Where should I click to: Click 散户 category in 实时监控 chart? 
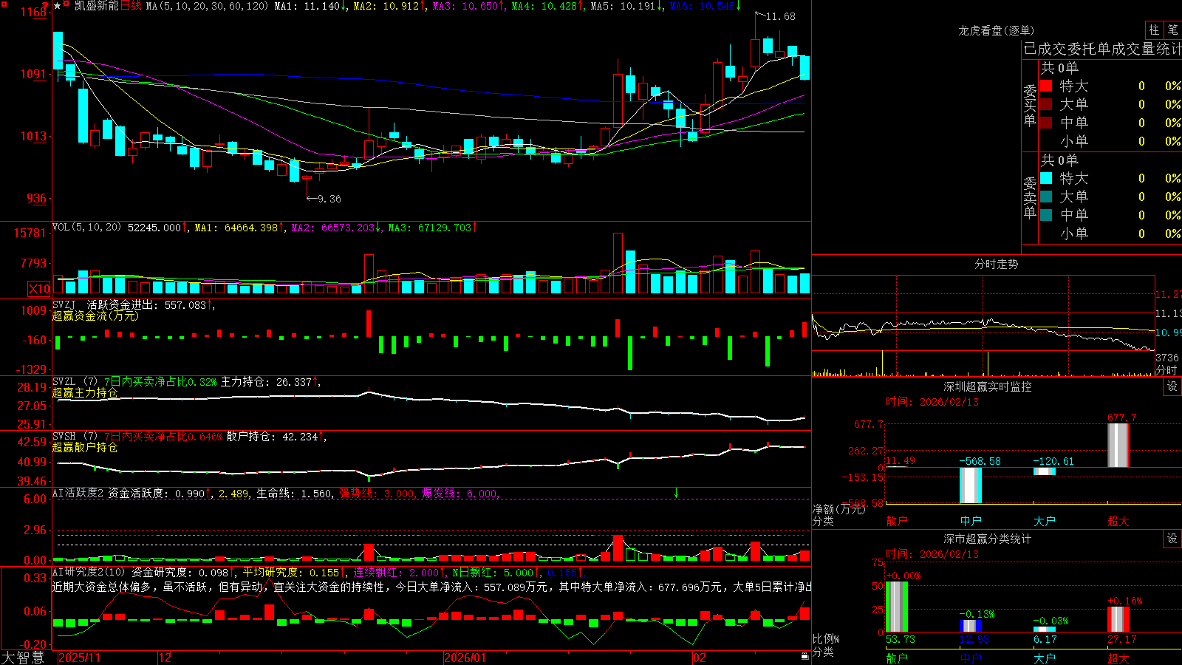click(x=897, y=521)
